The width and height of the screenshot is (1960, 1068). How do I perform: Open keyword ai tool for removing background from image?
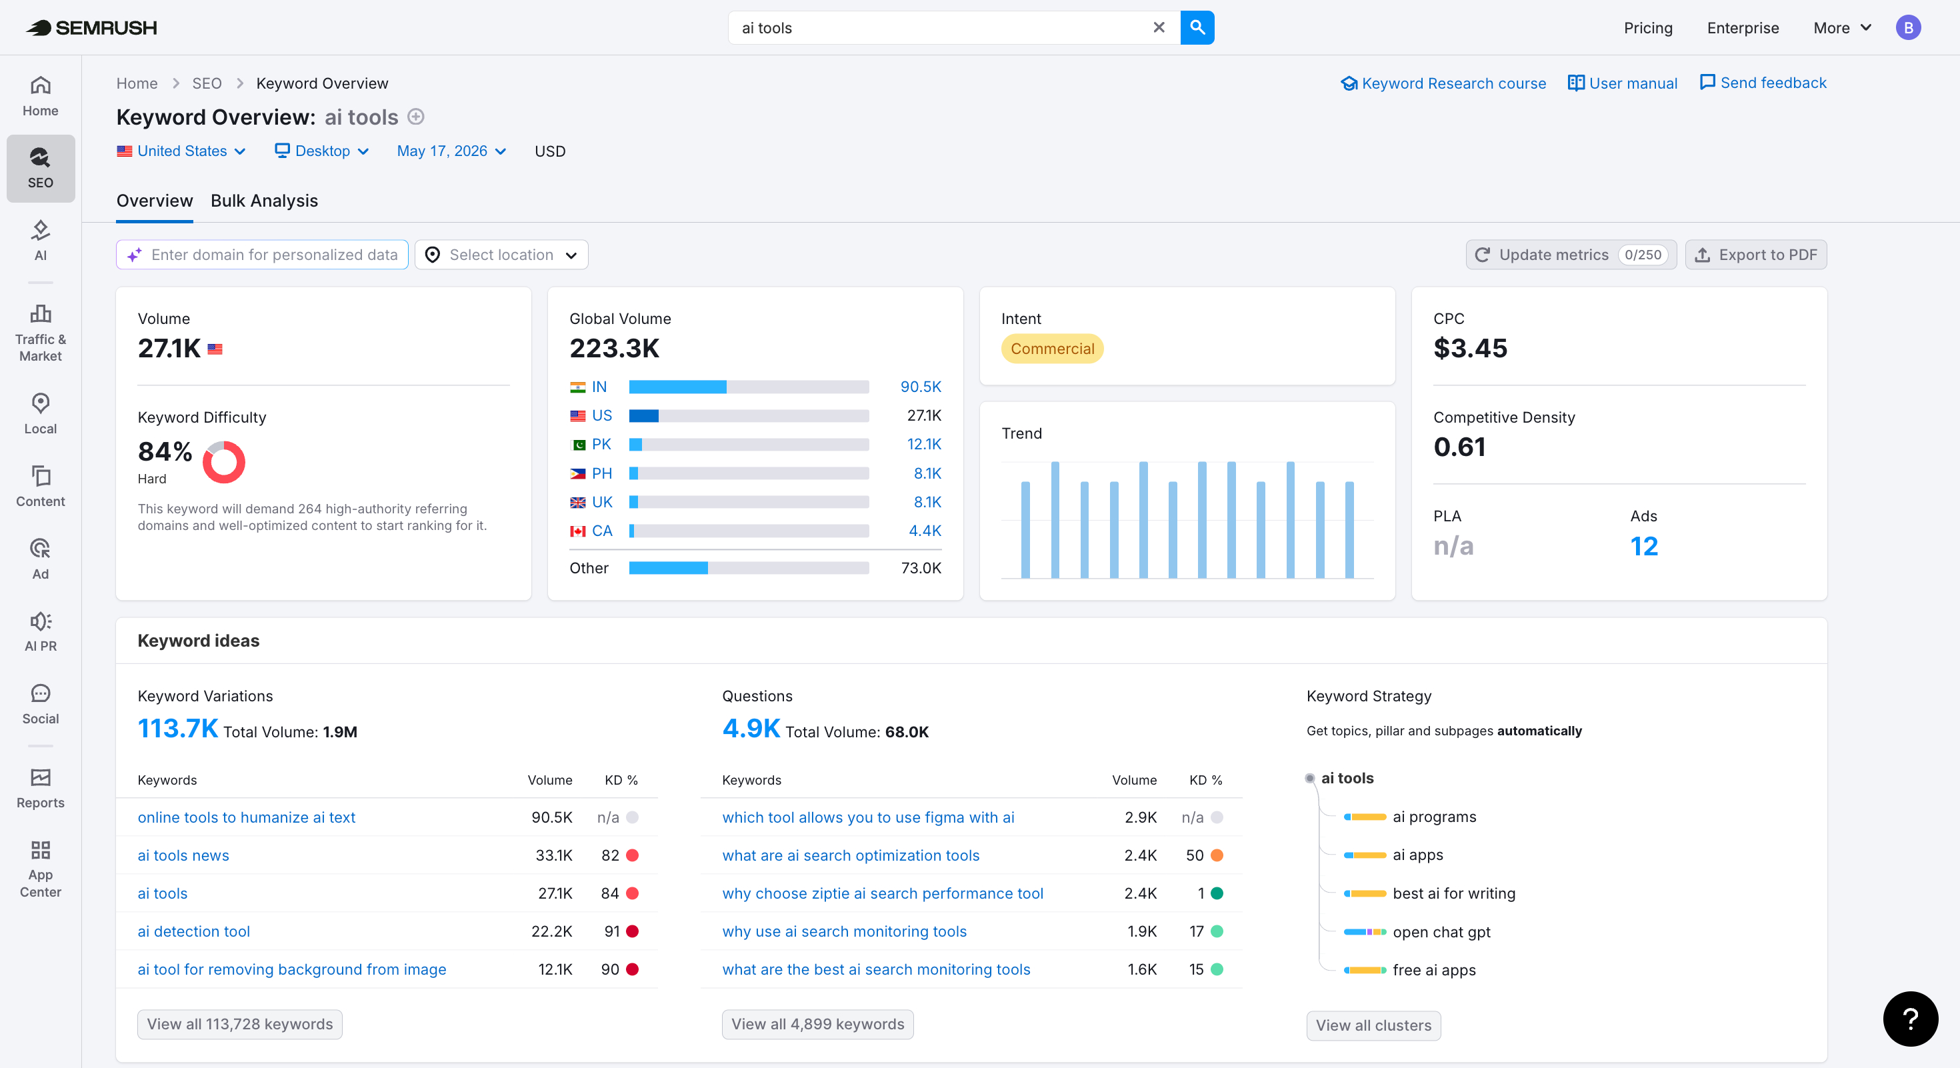coord(291,970)
